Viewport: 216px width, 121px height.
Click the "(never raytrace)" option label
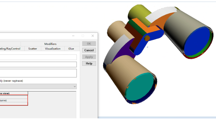[13, 81]
